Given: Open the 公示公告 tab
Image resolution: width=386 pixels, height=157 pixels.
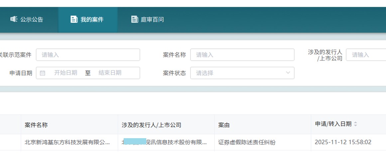Looking at the screenshot, I should click(27, 20).
